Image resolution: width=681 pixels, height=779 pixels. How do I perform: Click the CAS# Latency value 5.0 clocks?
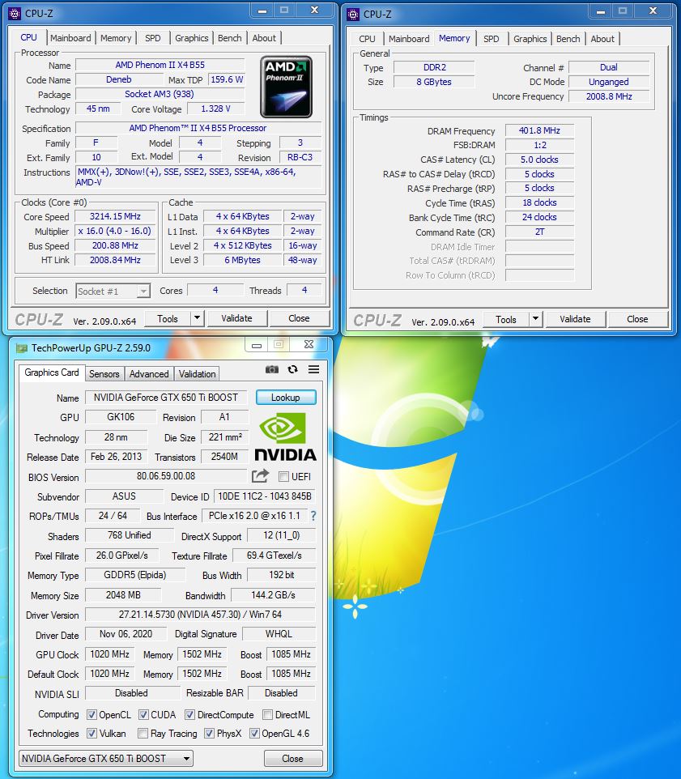(x=539, y=160)
